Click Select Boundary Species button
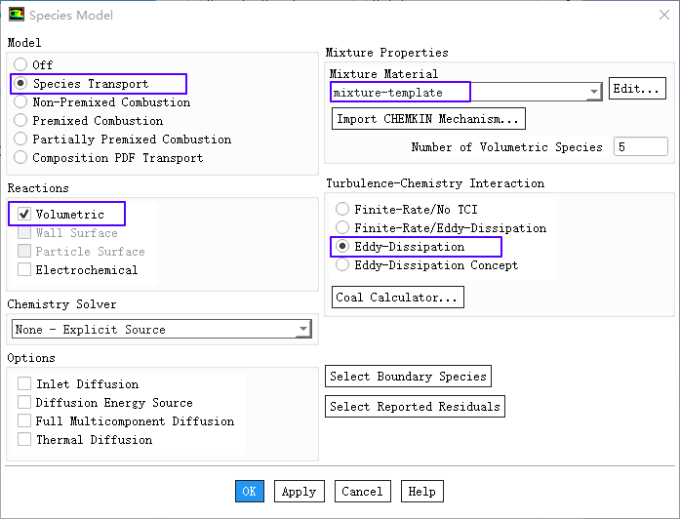 click(x=408, y=377)
